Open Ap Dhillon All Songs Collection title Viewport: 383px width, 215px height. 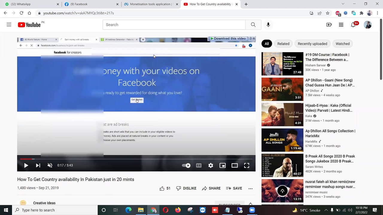(330, 133)
